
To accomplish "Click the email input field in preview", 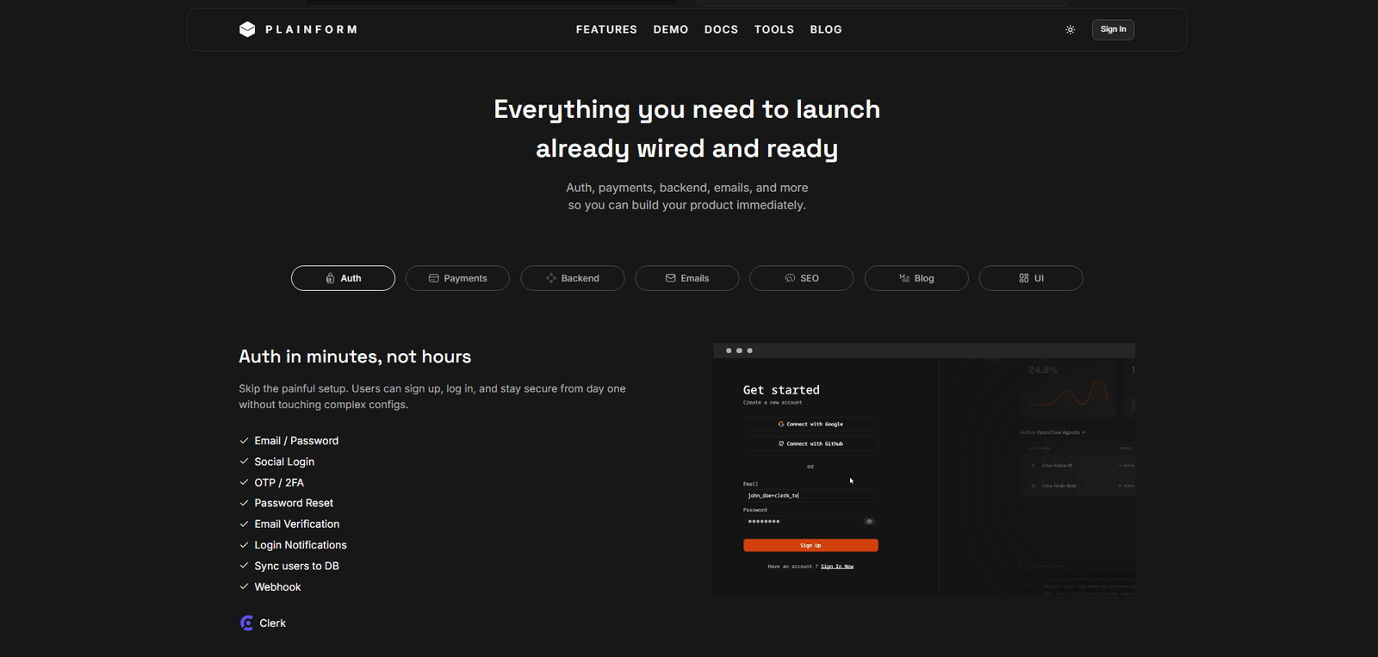I will [810, 495].
